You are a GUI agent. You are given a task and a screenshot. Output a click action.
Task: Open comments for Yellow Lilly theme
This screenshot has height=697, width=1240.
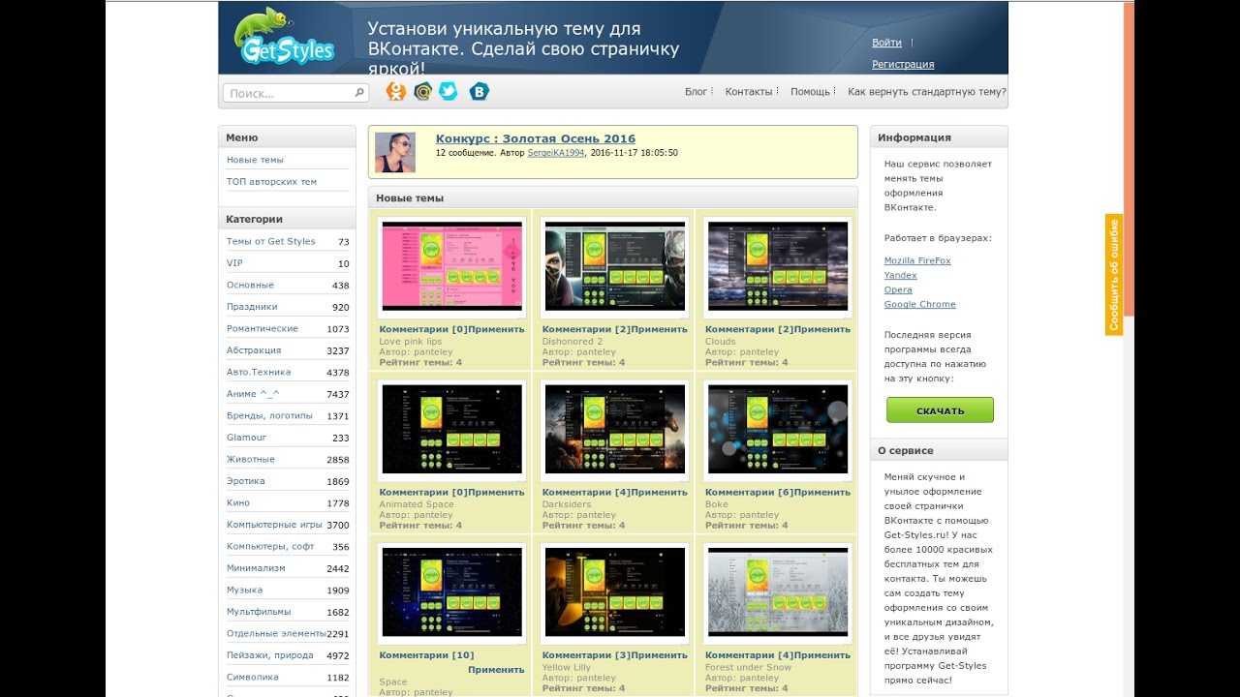pos(586,655)
